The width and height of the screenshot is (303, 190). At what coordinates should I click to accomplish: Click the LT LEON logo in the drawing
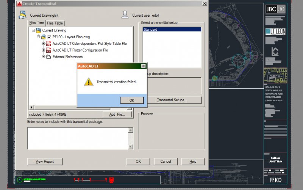(x=275, y=31)
